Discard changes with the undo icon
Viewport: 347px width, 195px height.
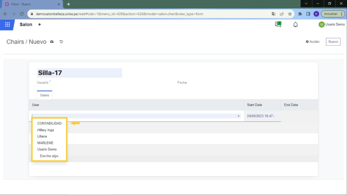coord(61,42)
